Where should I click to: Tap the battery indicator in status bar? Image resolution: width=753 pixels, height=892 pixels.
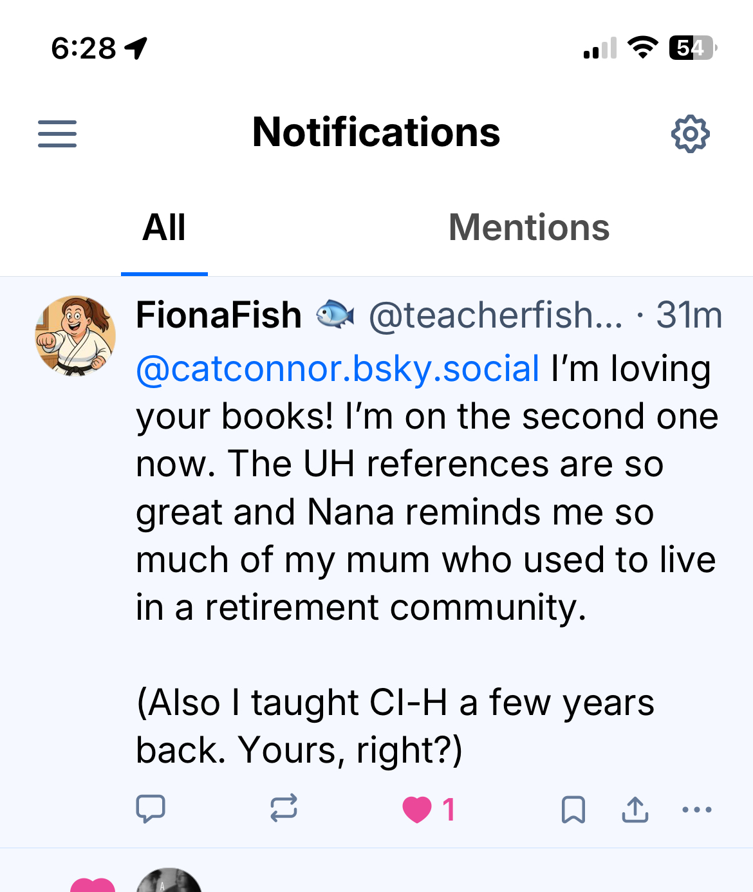coord(693,48)
